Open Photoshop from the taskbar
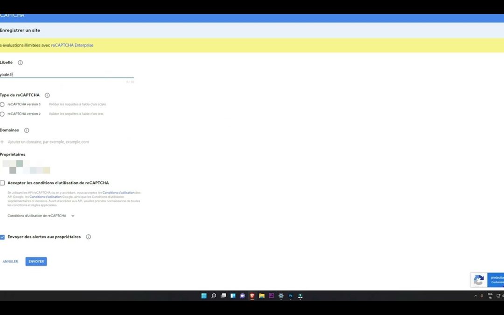The width and height of the screenshot is (504, 315). [x=291, y=296]
